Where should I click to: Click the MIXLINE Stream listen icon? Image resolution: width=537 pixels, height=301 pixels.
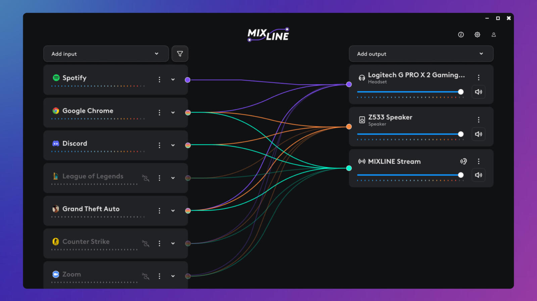[x=463, y=161]
